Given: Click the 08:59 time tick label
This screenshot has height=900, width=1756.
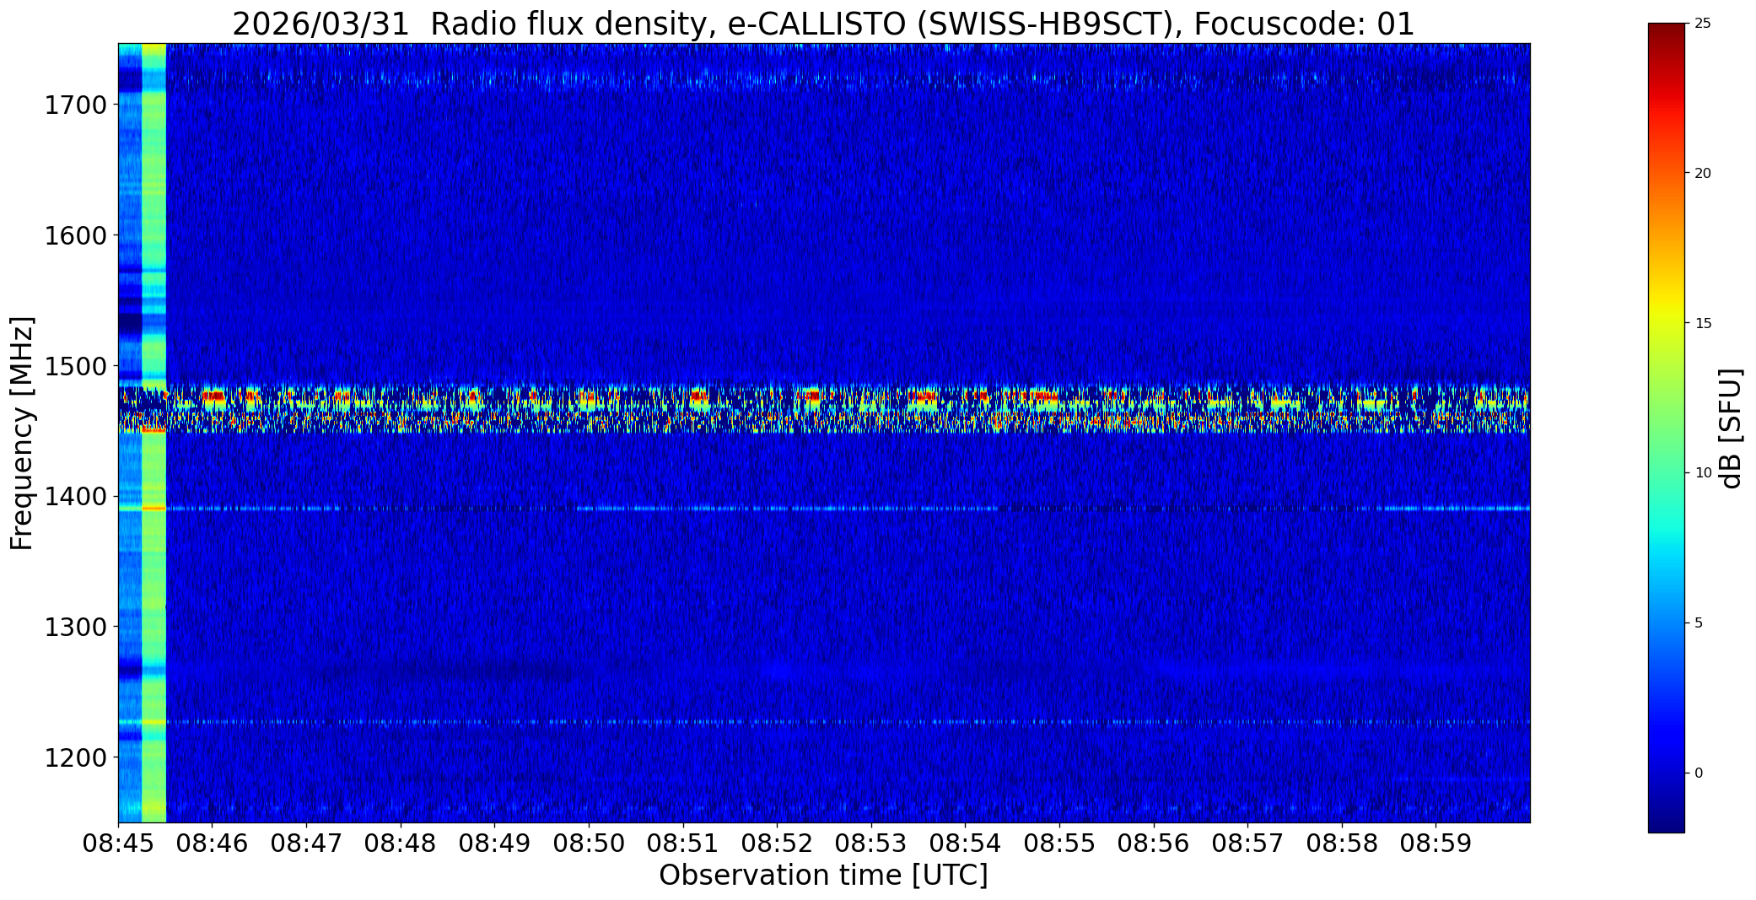Looking at the screenshot, I should coord(1436,843).
